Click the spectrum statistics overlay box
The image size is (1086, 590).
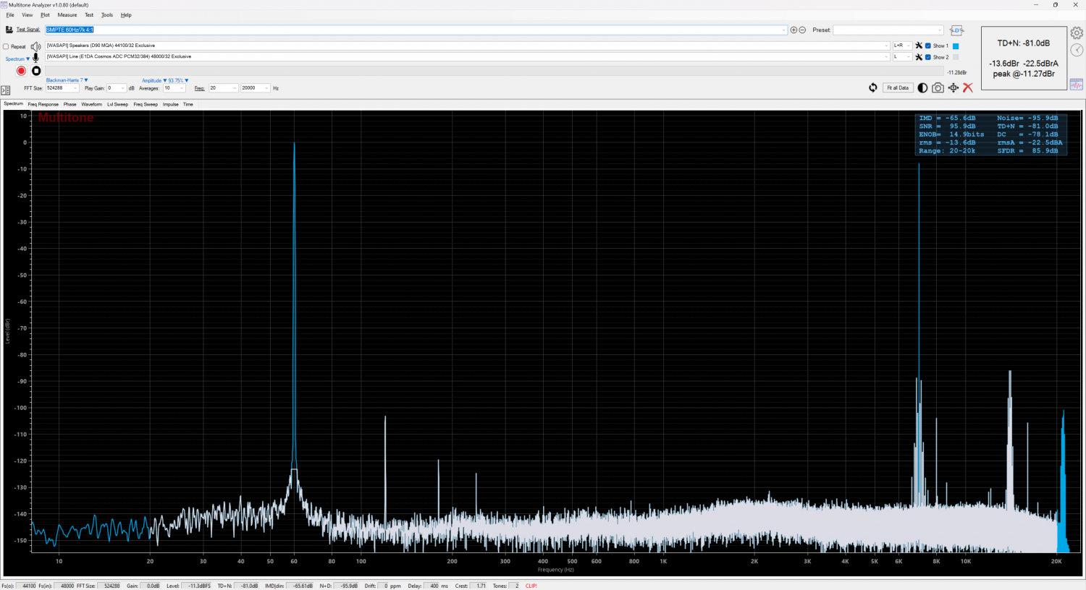coord(990,134)
